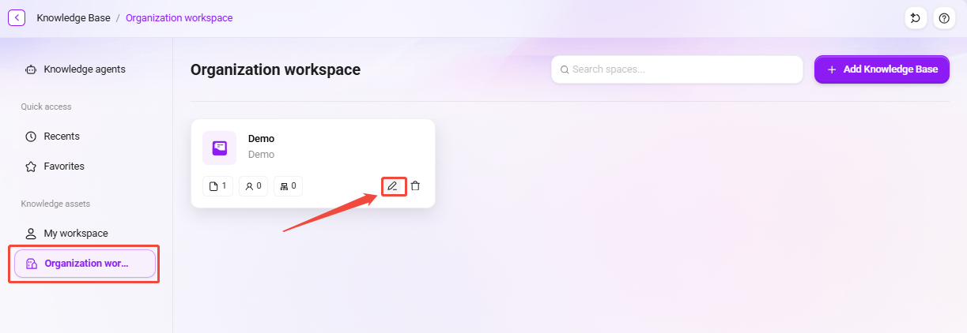Screen dimensions: 967x333
Task: Click the history refresh icon top right
Action: point(916,18)
